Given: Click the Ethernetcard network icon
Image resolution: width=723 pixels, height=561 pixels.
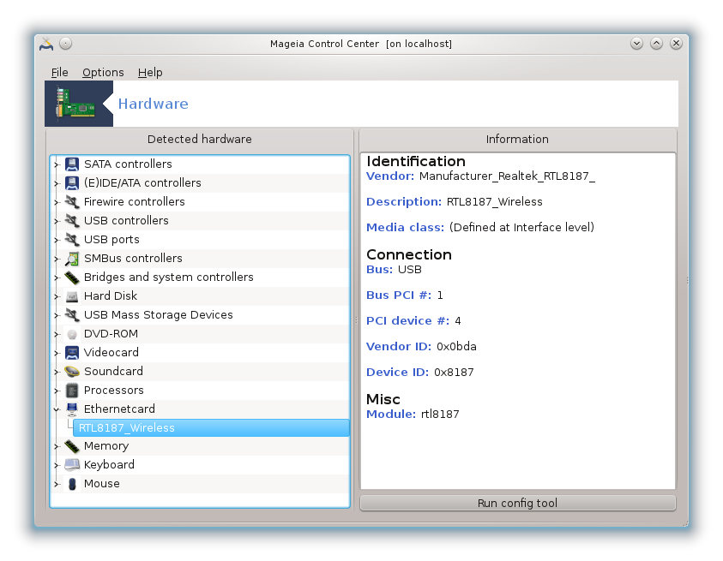Looking at the screenshot, I should pos(72,409).
